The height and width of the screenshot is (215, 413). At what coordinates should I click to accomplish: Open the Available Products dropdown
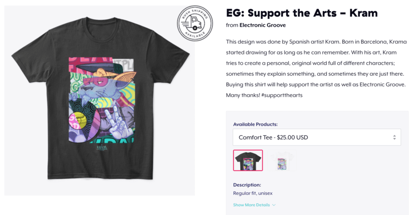[317, 137]
